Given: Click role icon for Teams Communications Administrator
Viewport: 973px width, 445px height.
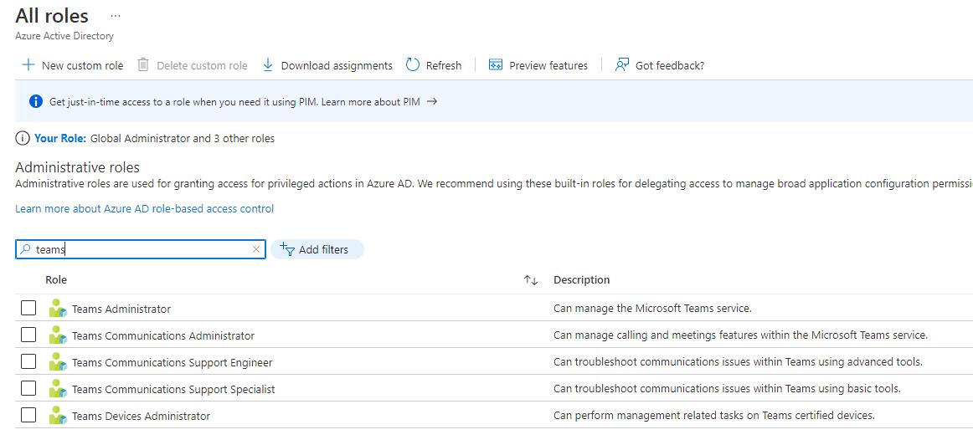Looking at the screenshot, I should 58,335.
